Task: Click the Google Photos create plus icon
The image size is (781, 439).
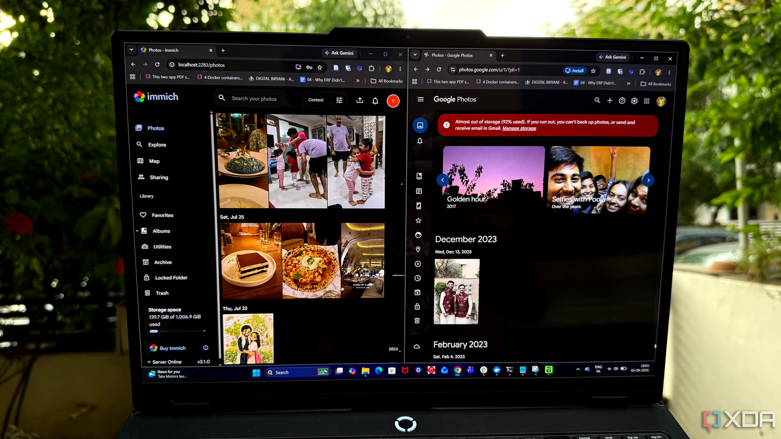Action: coord(610,100)
